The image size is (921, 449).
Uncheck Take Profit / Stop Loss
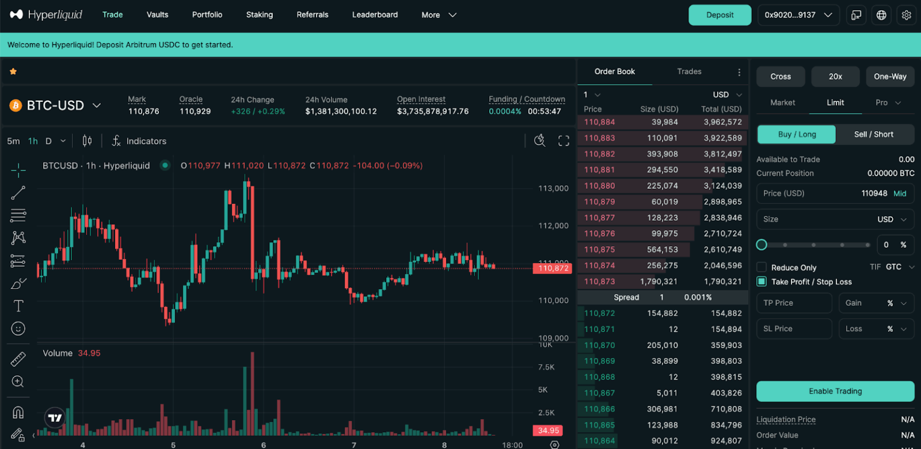[761, 281]
